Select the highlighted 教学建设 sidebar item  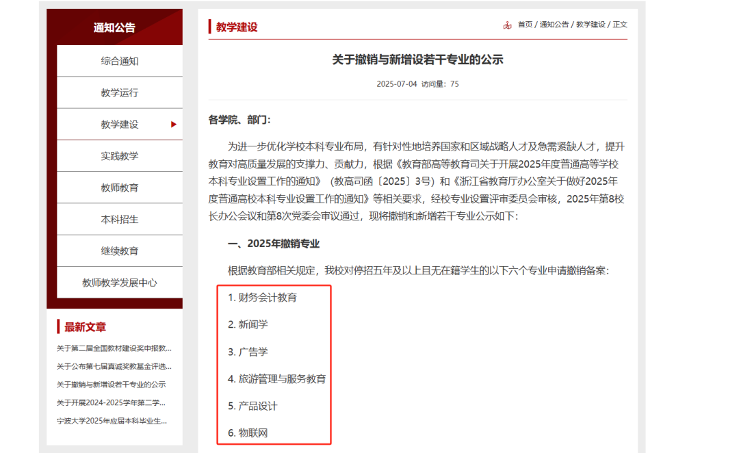coord(119,124)
